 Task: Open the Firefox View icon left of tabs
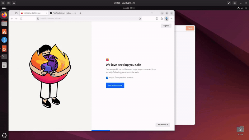coord(16,13)
